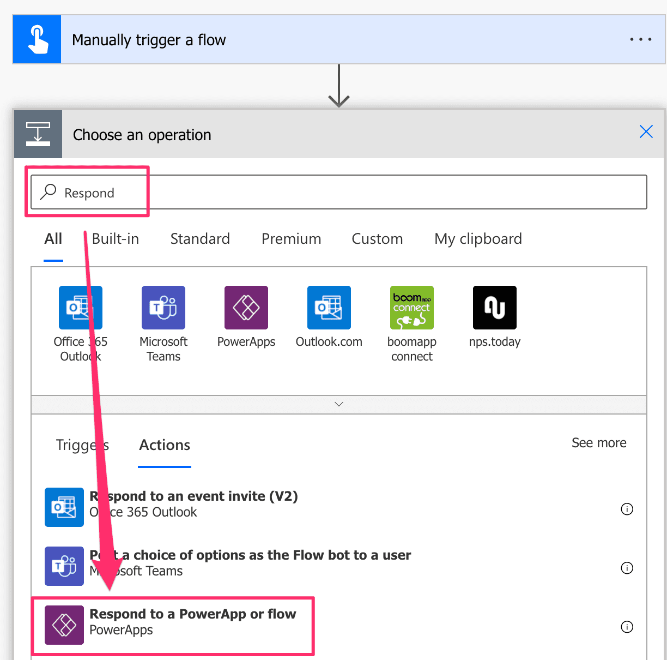The width and height of the screenshot is (667, 660).
Task: Click the Office 365 Outlook connector label
Action: tap(81, 349)
